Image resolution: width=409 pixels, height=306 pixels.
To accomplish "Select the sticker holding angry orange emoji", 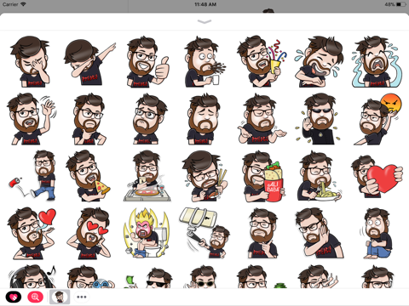I will pos(377,119).
